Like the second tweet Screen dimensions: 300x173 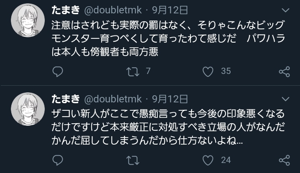click(x=208, y=160)
